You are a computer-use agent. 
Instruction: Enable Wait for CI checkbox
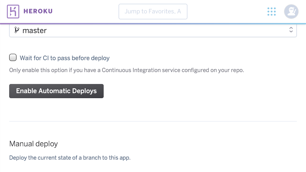click(x=13, y=58)
